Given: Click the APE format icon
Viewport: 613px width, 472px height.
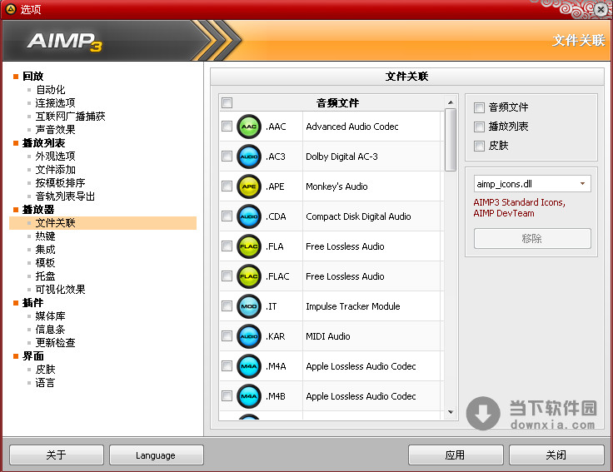Looking at the screenshot, I should [249, 186].
